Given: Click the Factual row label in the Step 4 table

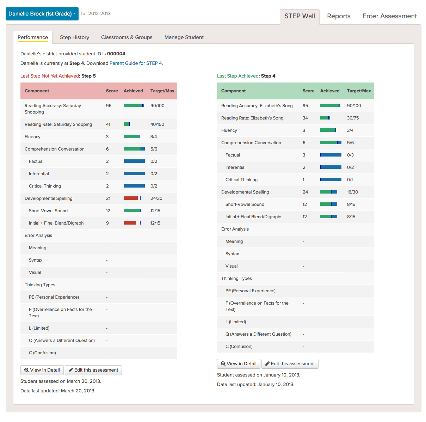Looking at the screenshot, I should [233, 155].
